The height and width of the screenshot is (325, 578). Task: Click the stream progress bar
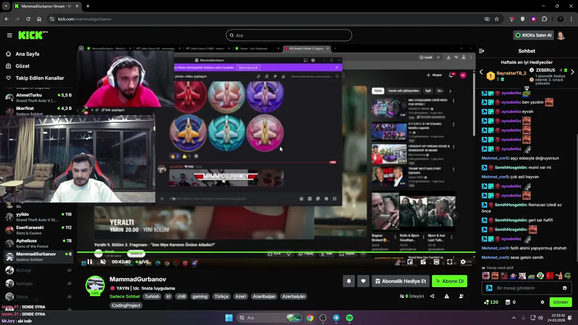click(x=276, y=252)
